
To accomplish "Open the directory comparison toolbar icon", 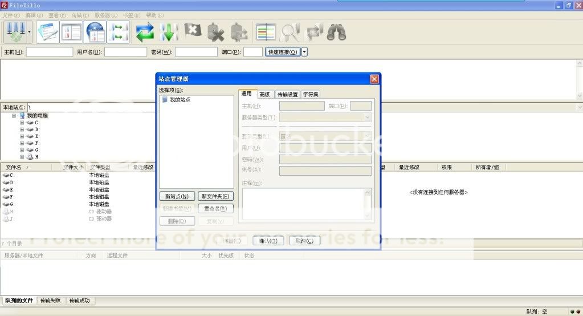I will 266,32.
